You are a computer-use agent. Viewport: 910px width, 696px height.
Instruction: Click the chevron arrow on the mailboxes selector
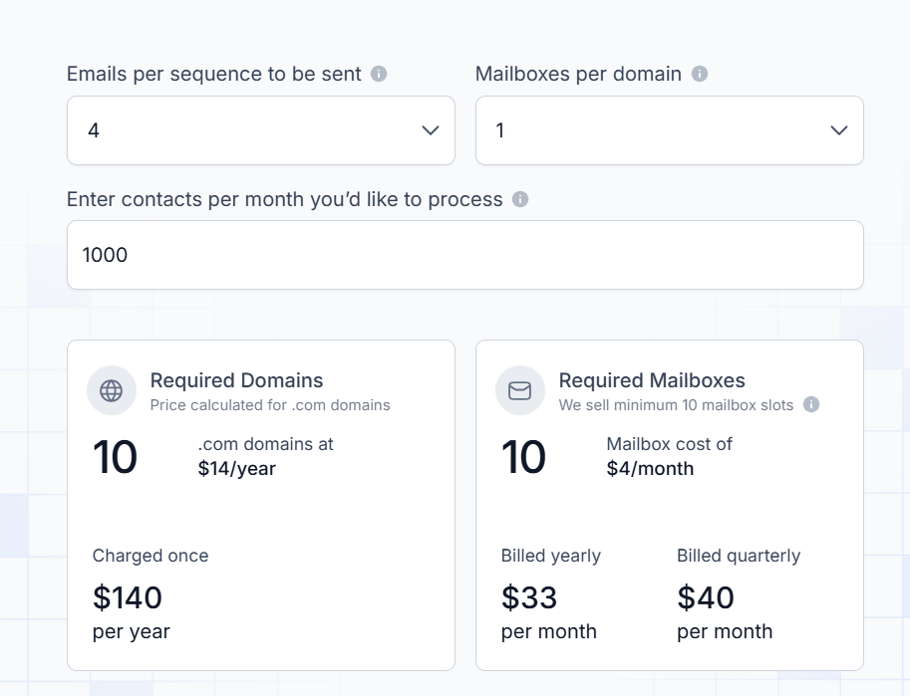click(837, 130)
